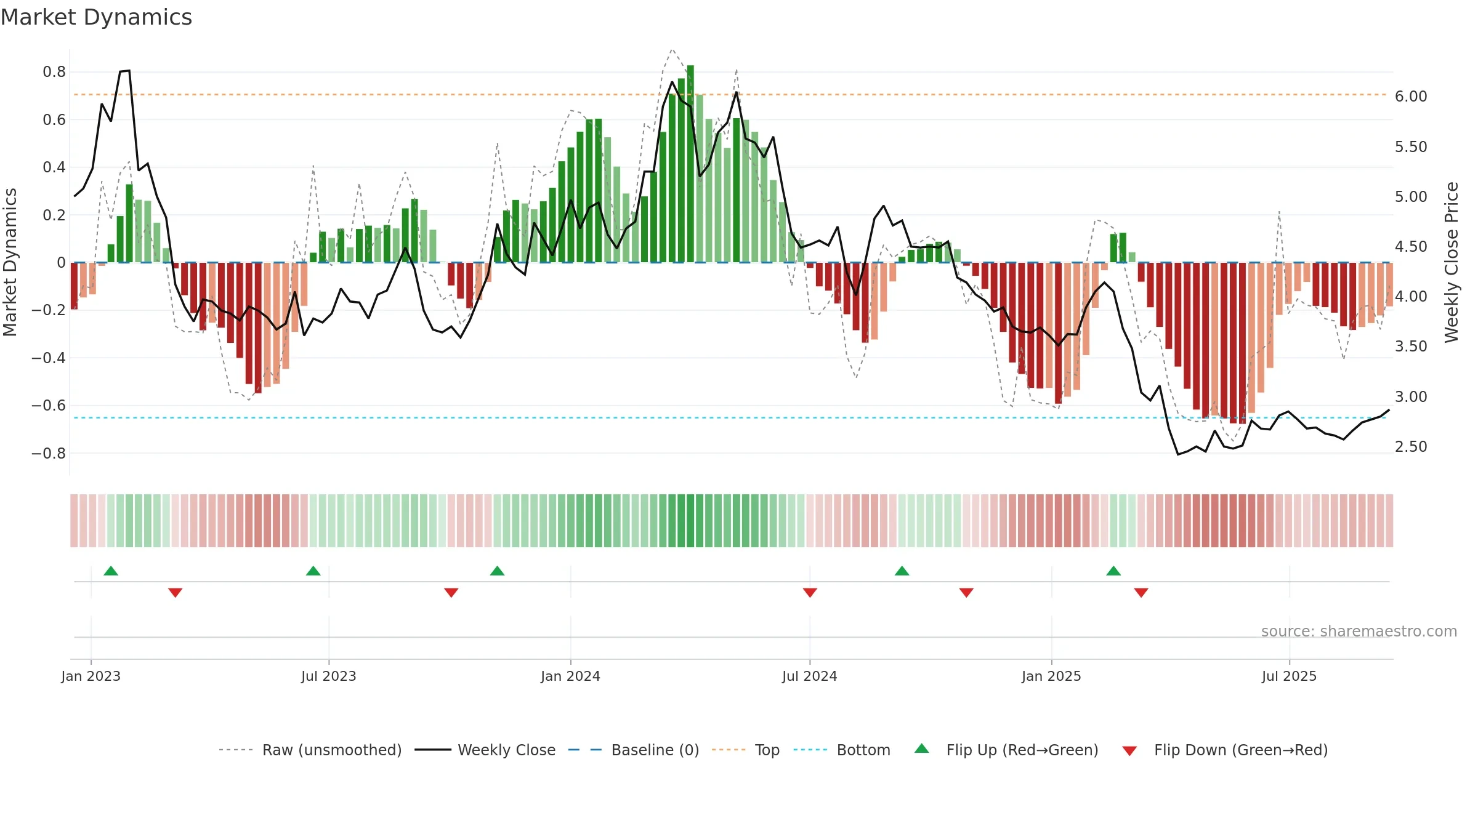Screen dimensions: 1478x831
Task: Click the Jan 2024 x-axis label
Action: pyautogui.click(x=571, y=676)
